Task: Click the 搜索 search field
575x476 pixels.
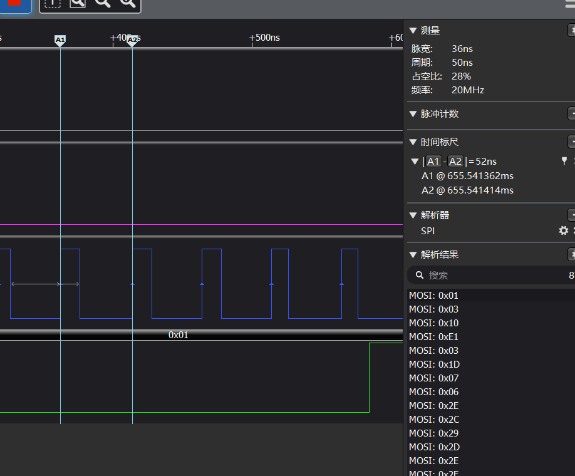Action: (492, 275)
